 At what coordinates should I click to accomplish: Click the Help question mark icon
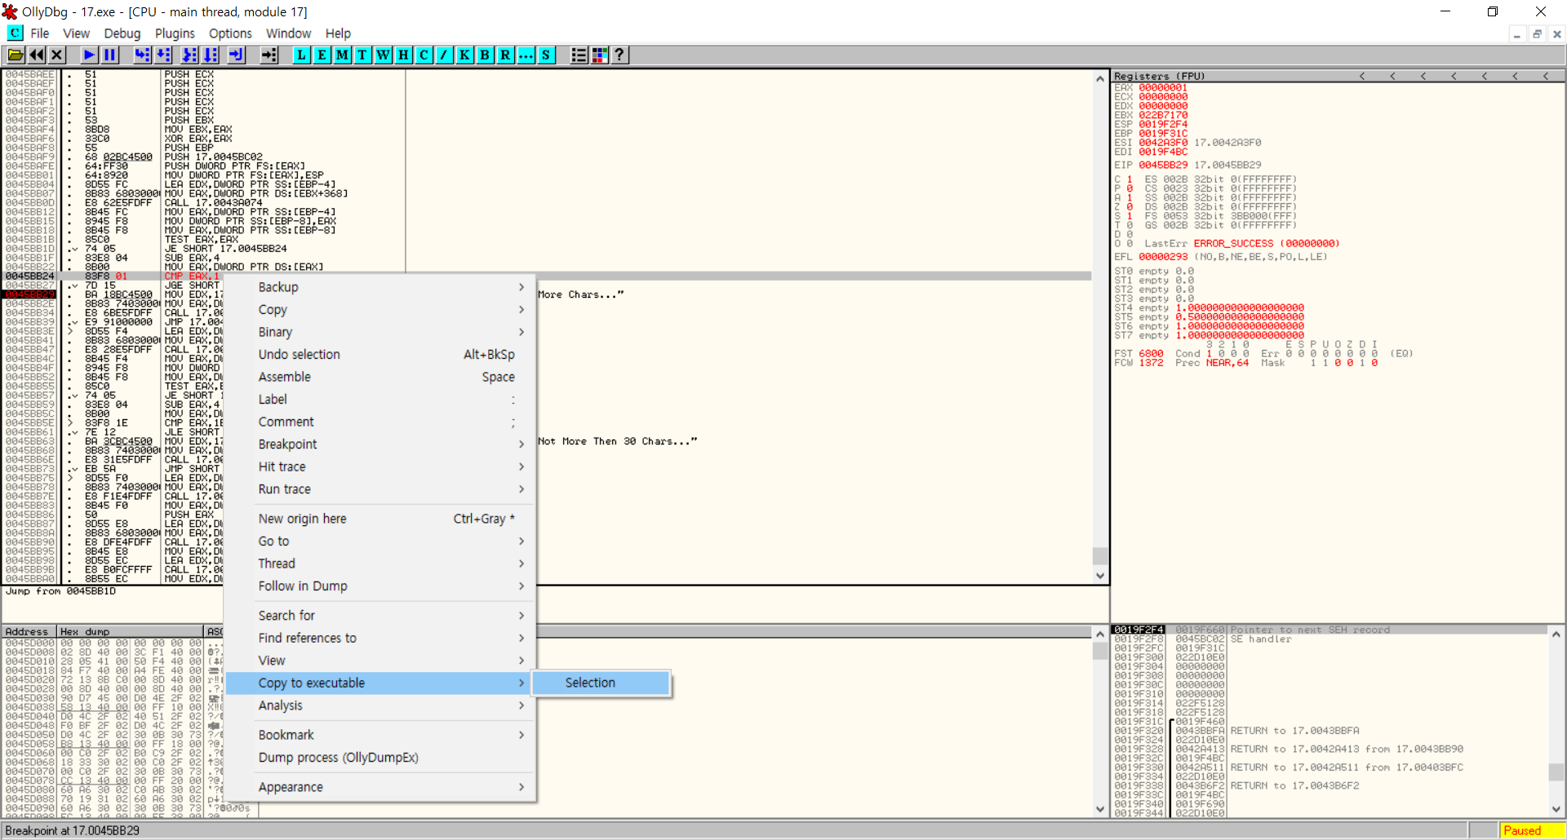(x=620, y=55)
